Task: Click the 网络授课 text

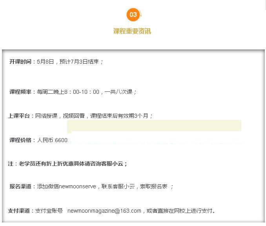Action: click(x=47, y=116)
